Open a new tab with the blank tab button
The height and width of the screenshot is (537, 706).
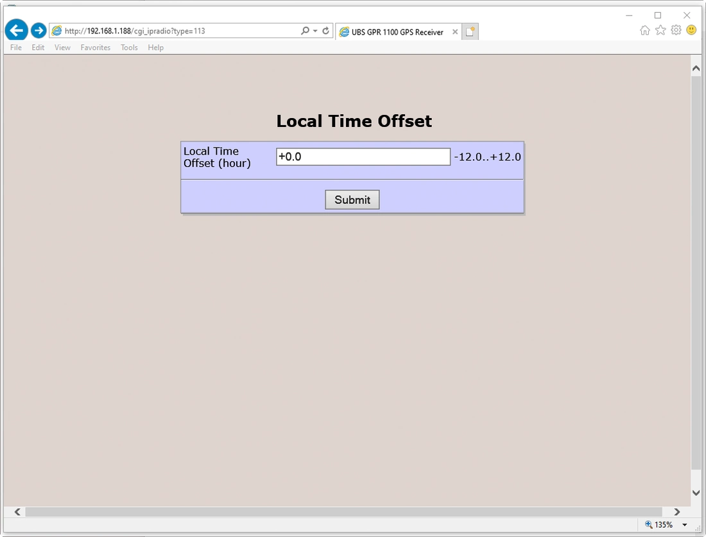pos(470,31)
